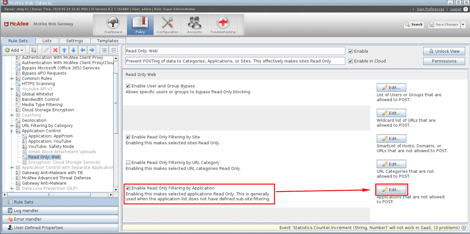Click the McAfee shield logo
470x234 pixels.
coord(6,24)
